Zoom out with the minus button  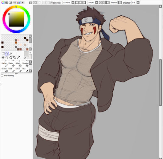tap(77, 3)
